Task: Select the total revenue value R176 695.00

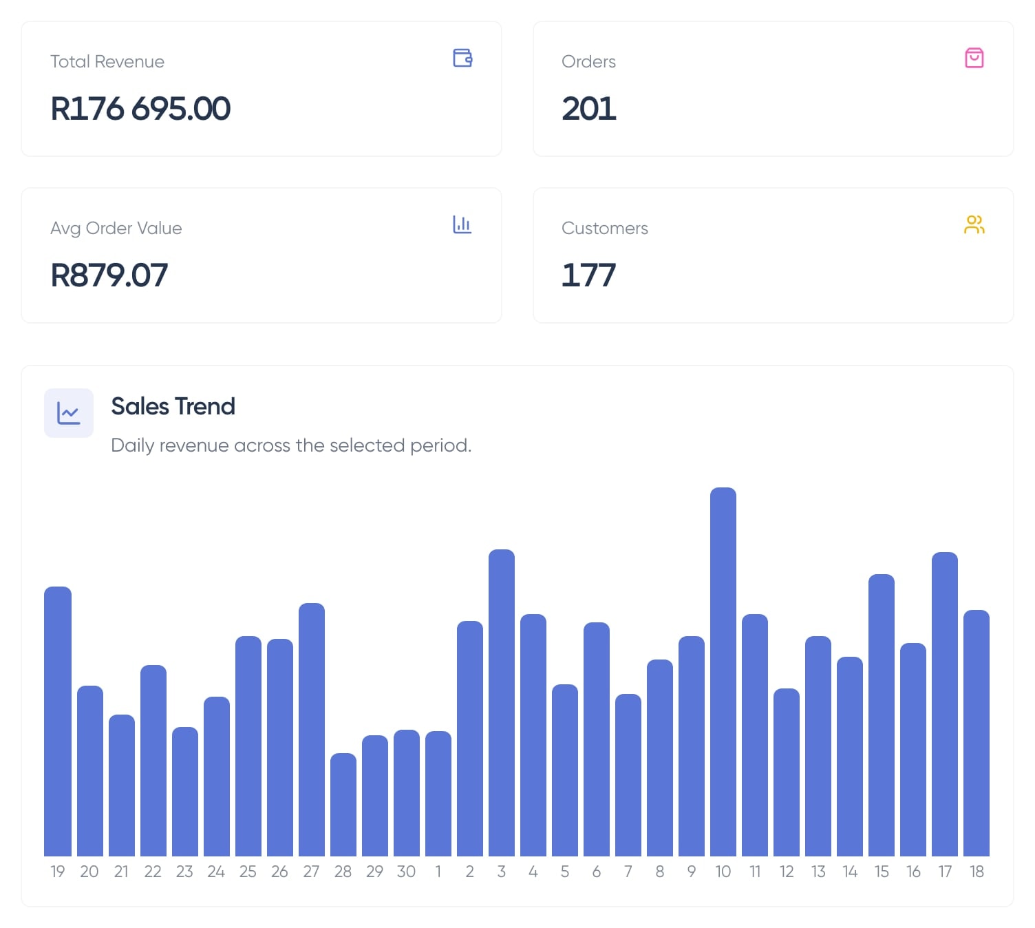Action: pos(140,109)
